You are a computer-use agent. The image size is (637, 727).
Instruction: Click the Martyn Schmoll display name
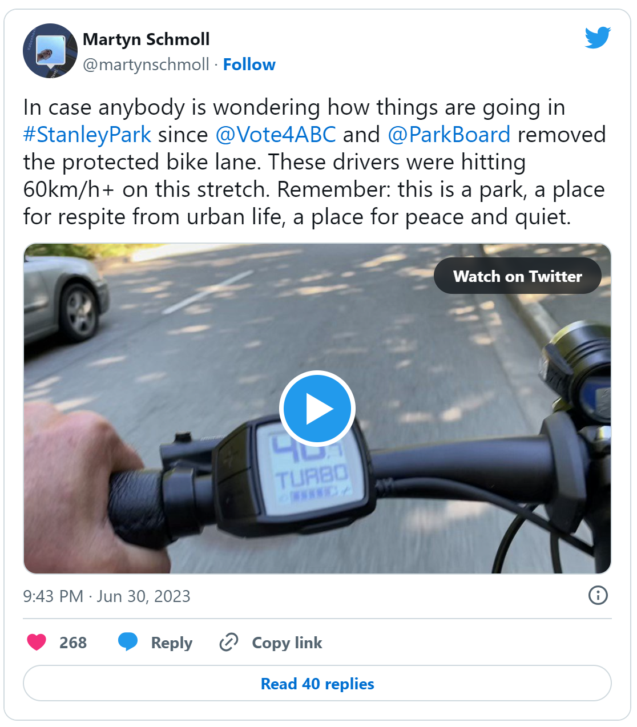coord(146,39)
